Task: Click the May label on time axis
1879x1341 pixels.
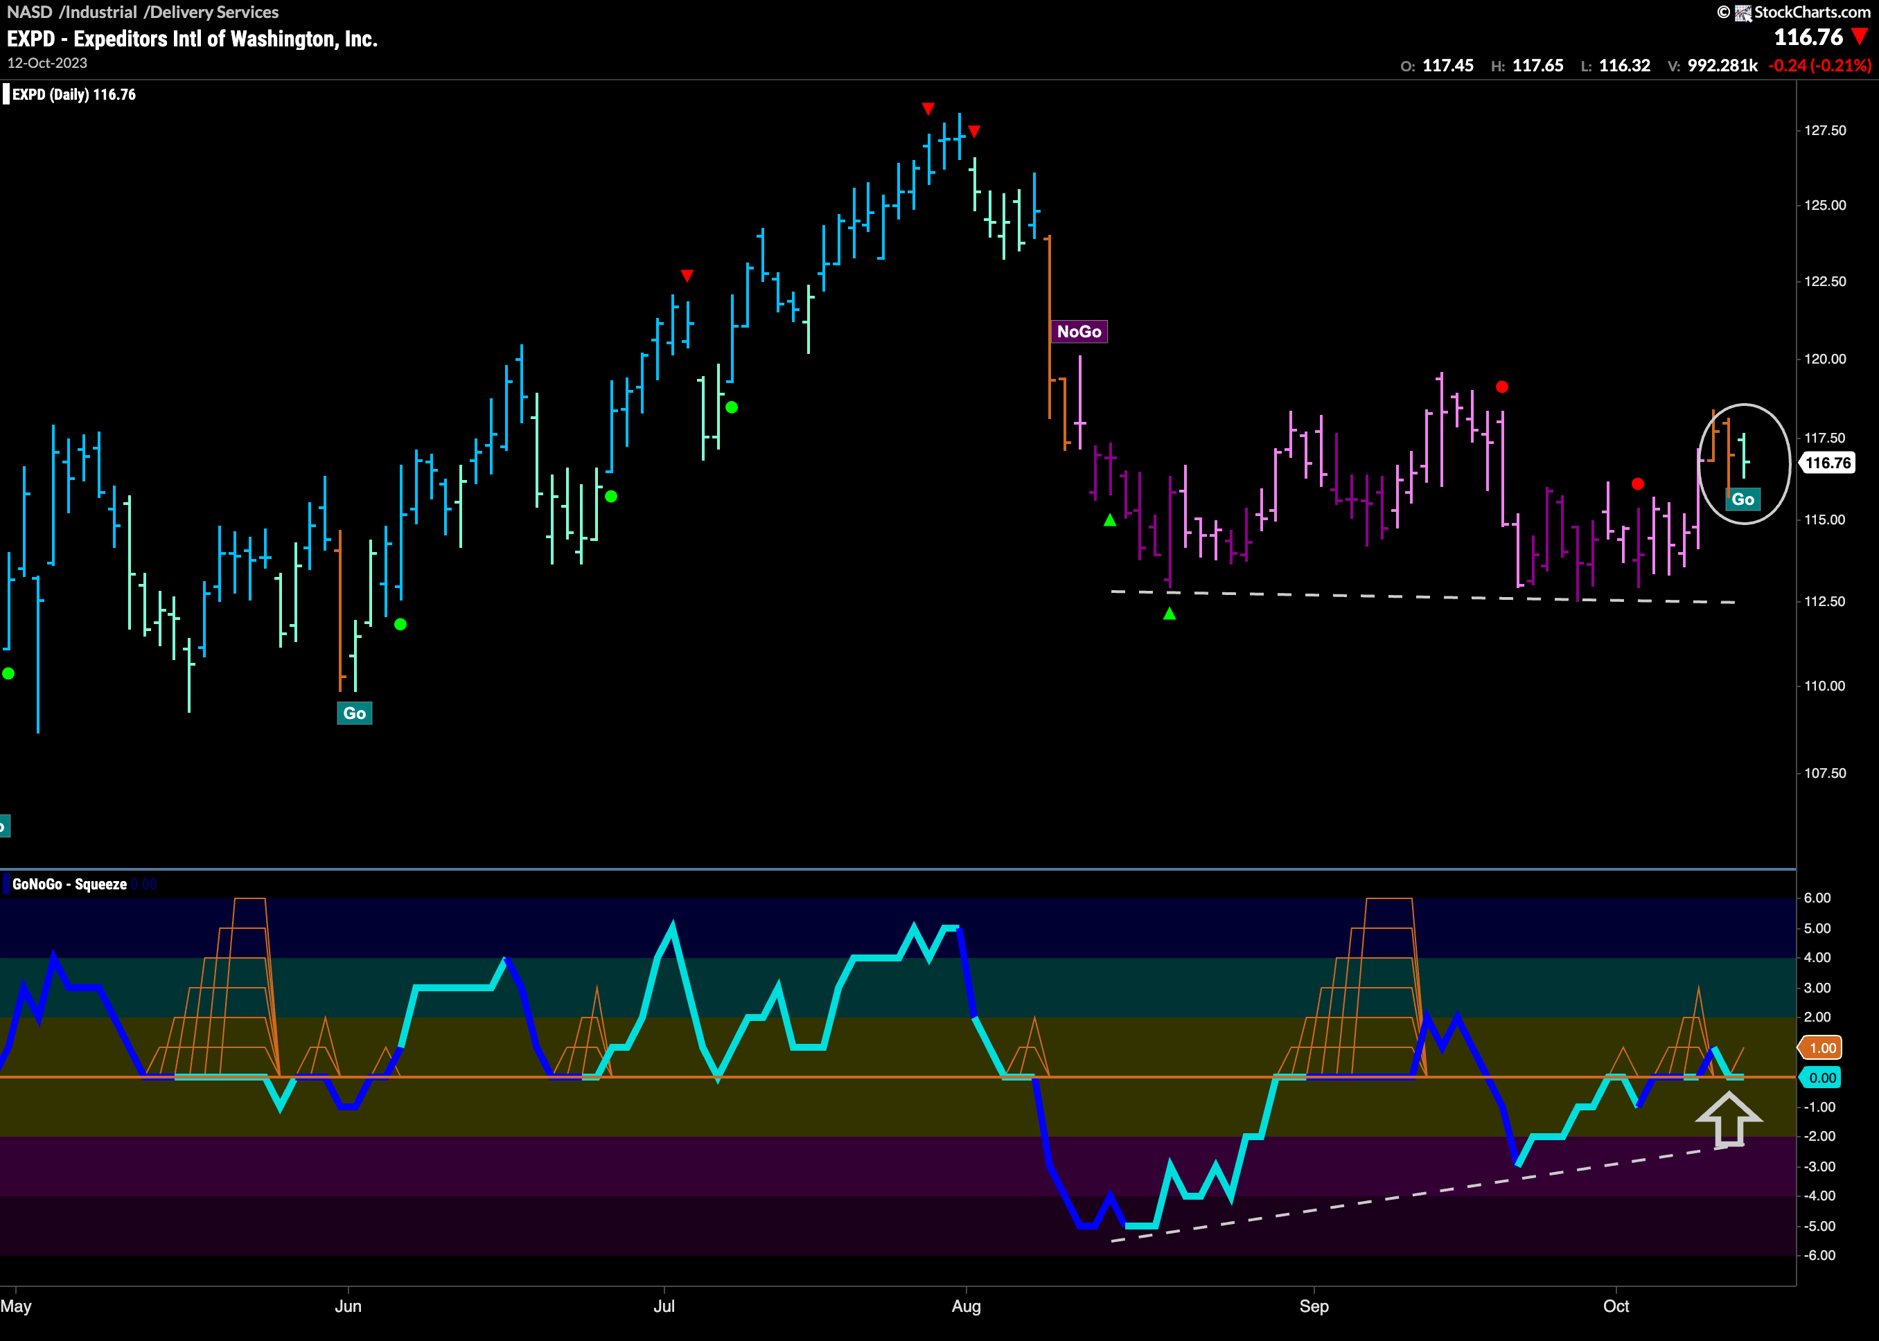Action: (16, 1306)
